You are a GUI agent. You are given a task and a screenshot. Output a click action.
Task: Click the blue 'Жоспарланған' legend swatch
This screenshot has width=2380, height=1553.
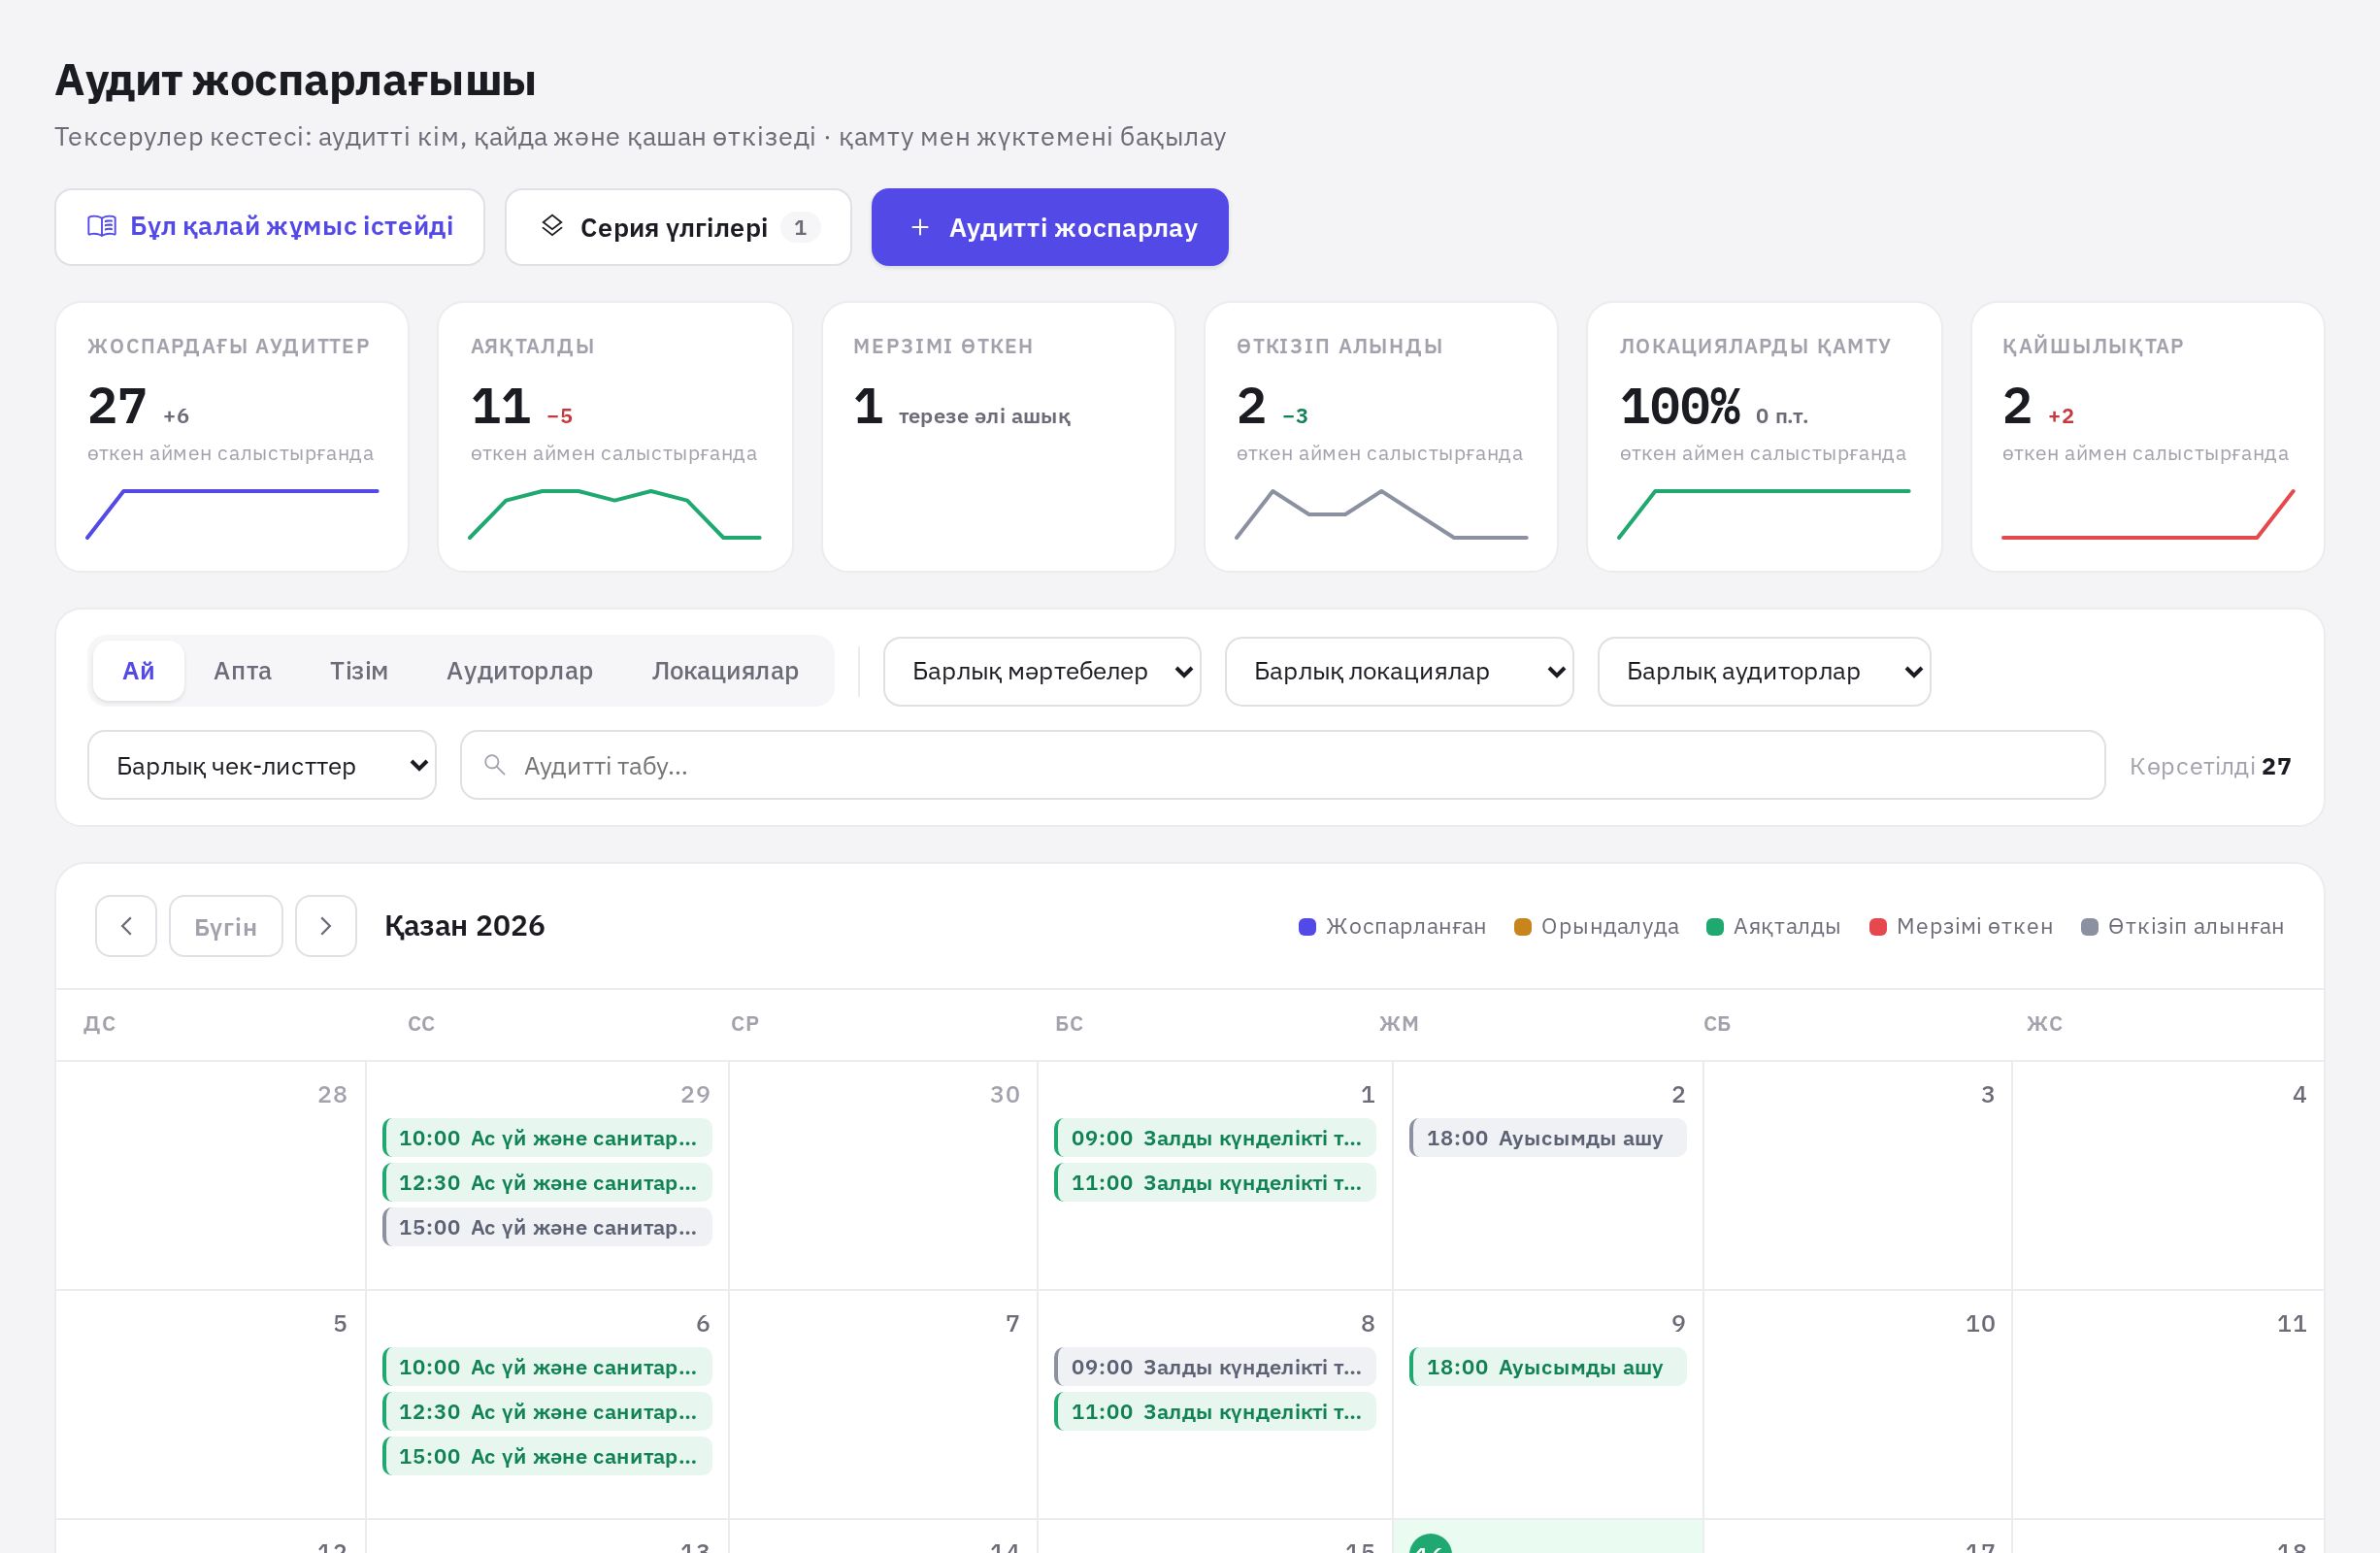[1307, 926]
